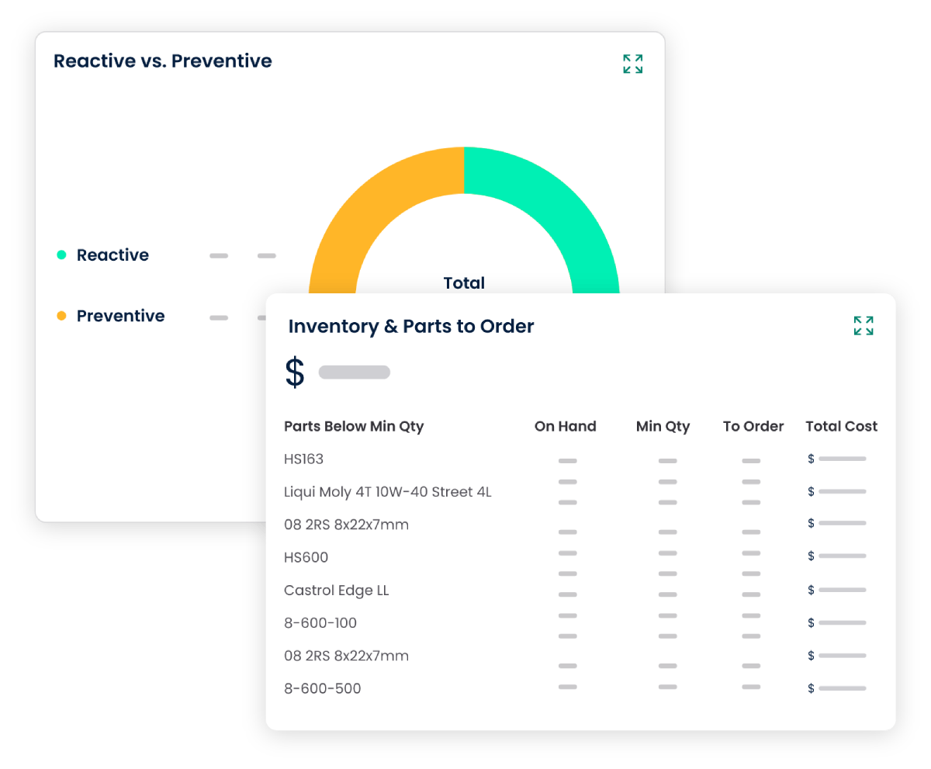Click the Total label inside the donut chart
The height and width of the screenshot is (769, 931).
(464, 283)
